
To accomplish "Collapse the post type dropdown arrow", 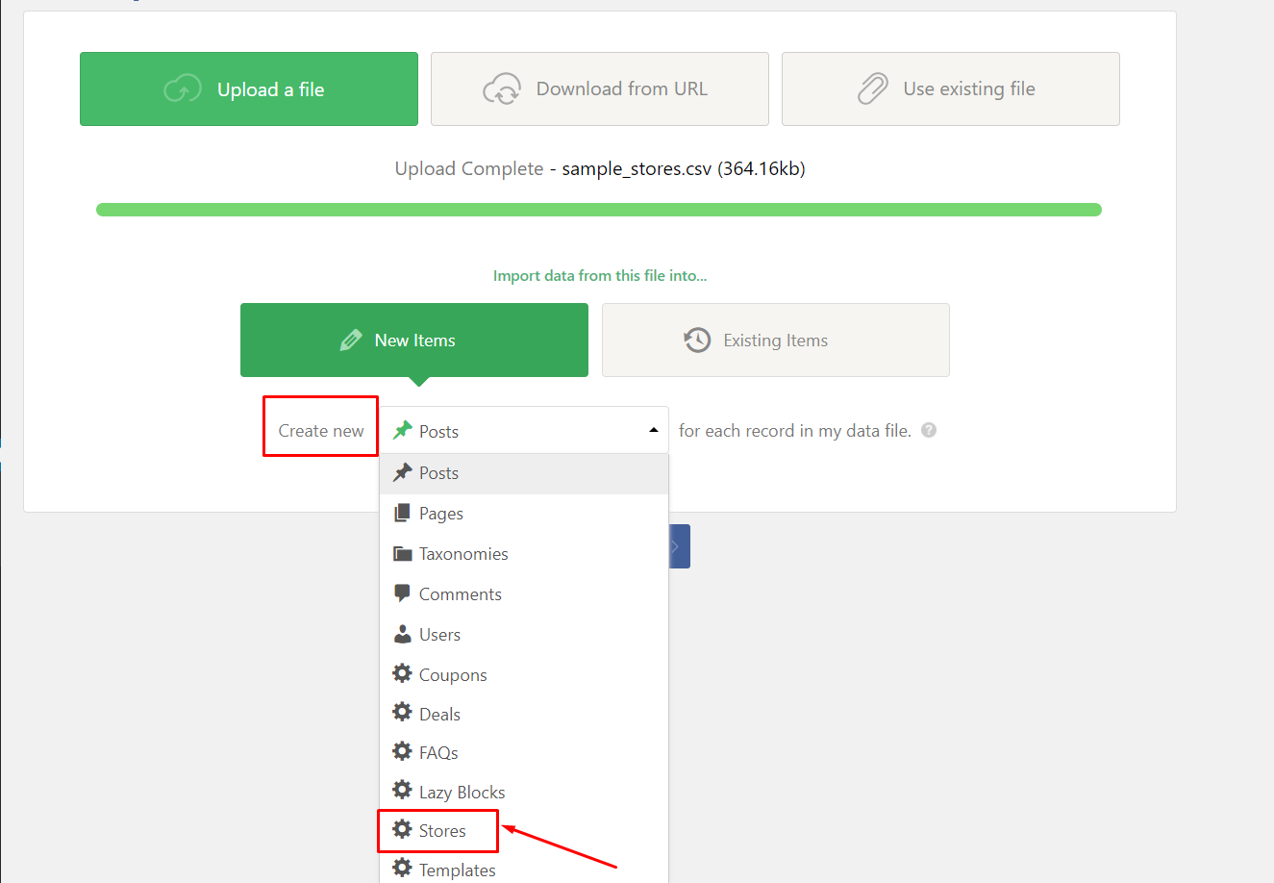I will (x=654, y=431).
